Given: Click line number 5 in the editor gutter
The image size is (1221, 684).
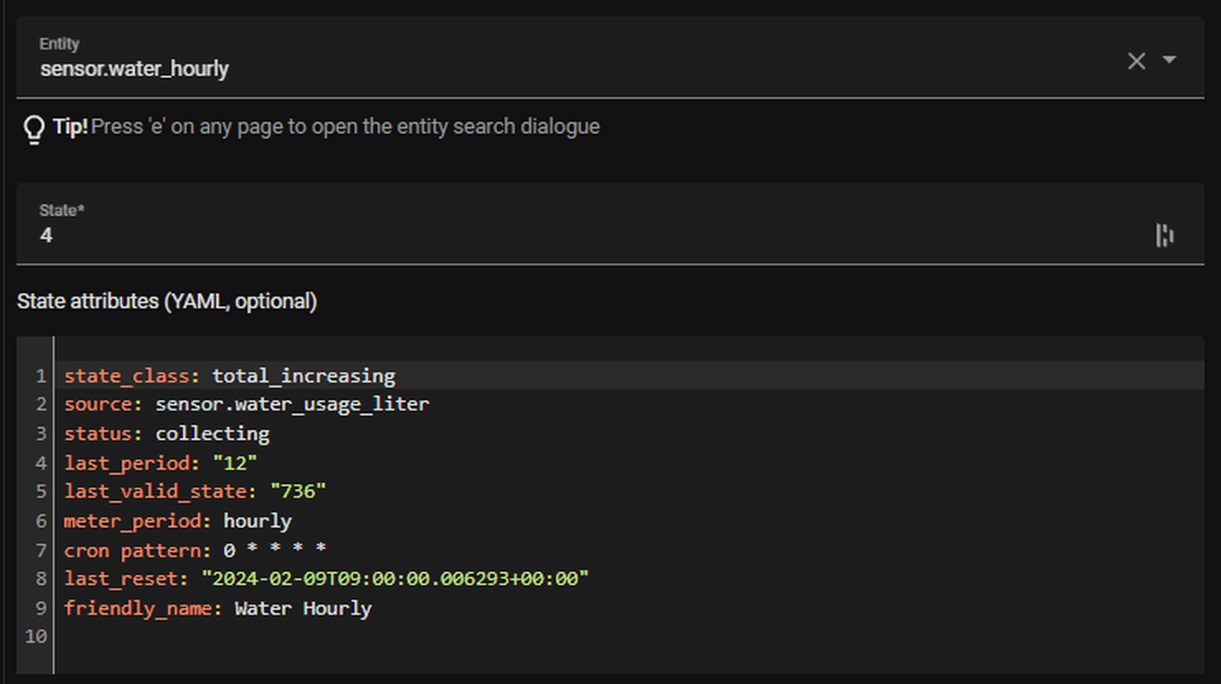Looking at the screenshot, I should point(41,492).
